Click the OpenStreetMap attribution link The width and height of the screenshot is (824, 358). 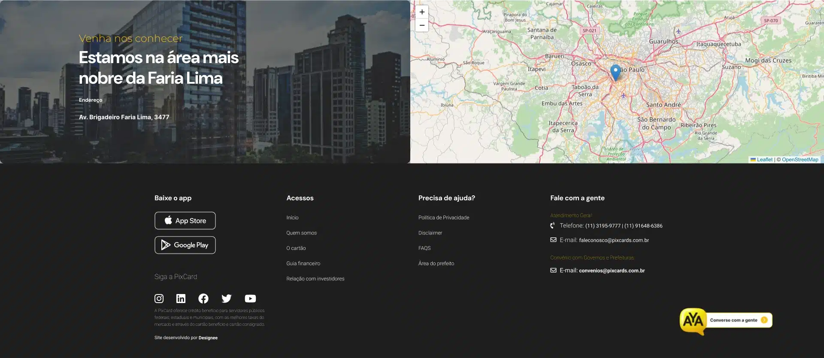tap(800, 160)
